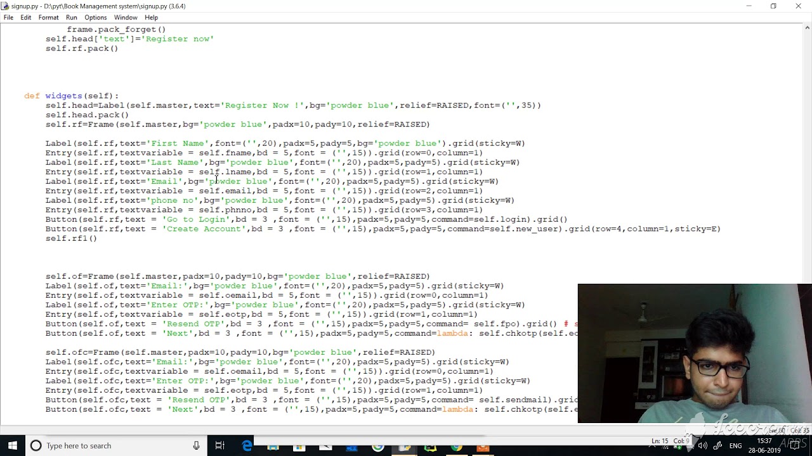Open the clock showing 15:37

(764, 445)
